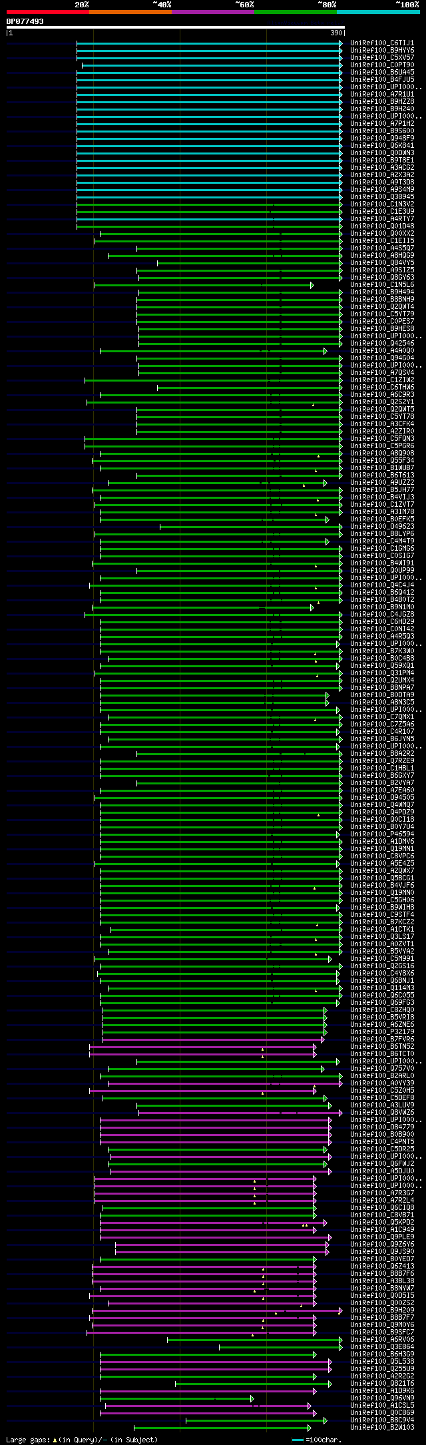Select label UniRef100_A6RV06
The height and width of the screenshot is (1445, 426).
[382, 1340]
